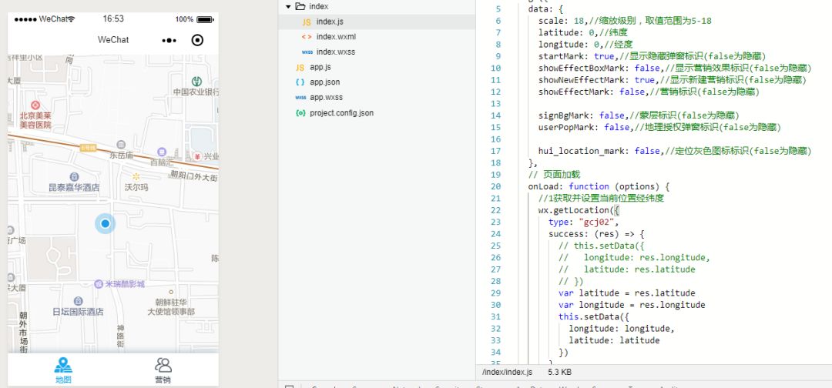This screenshot has height=388, width=832.
Task: Click the WeChat title in simulator navigation bar
Action: click(113, 40)
